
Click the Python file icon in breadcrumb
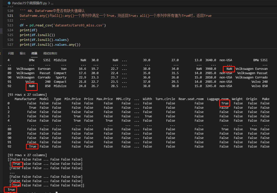[x=9, y=3]
